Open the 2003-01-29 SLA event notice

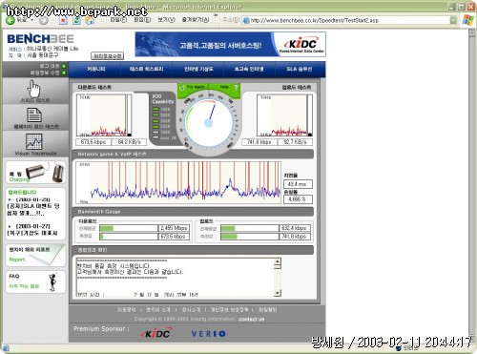click(x=33, y=206)
